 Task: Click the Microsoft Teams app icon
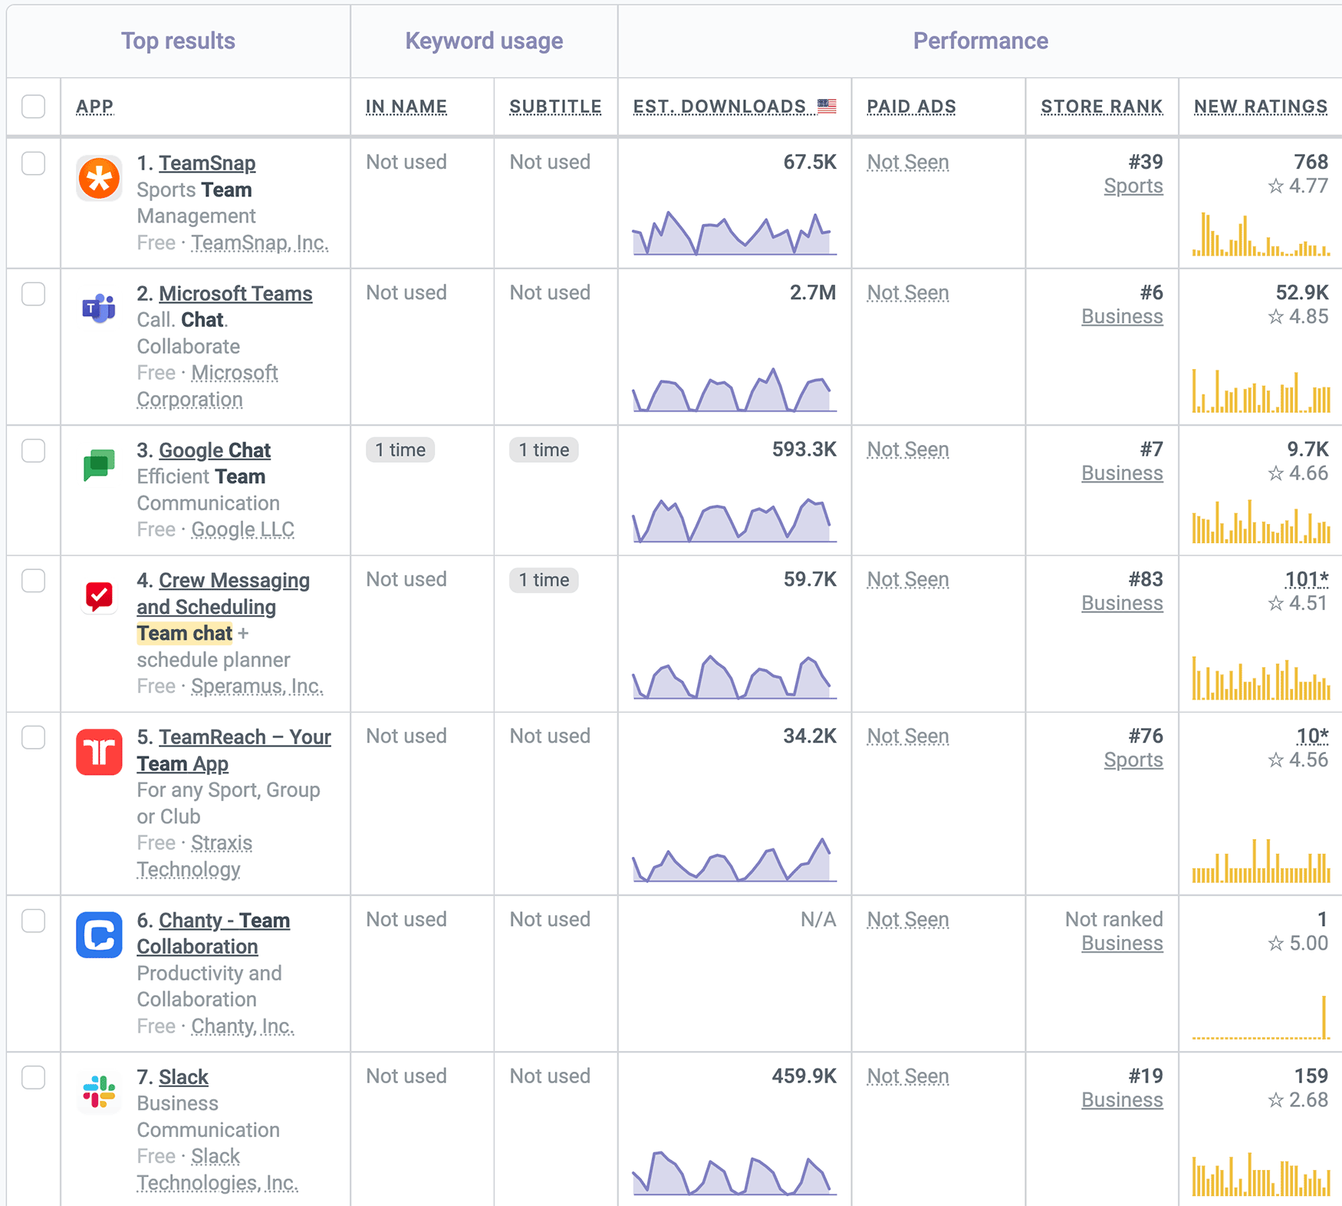click(99, 308)
